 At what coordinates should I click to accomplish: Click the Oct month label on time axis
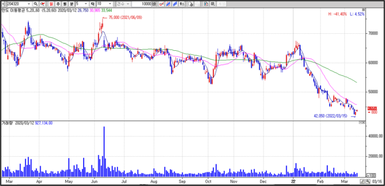pyautogui.click(x=209, y=182)
